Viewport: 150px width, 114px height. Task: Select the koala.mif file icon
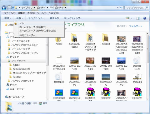point(106,92)
